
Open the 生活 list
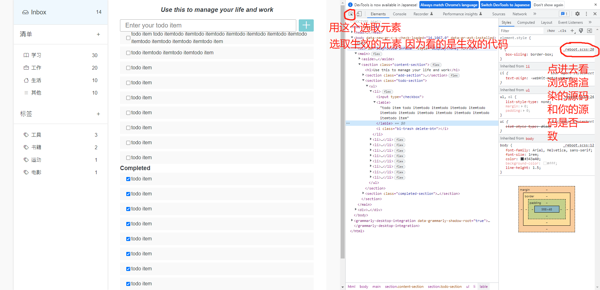pyautogui.click(x=61, y=80)
